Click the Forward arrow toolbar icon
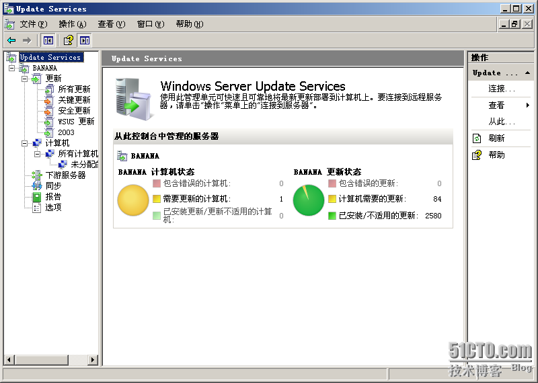The height and width of the screenshot is (383, 538). 27,40
